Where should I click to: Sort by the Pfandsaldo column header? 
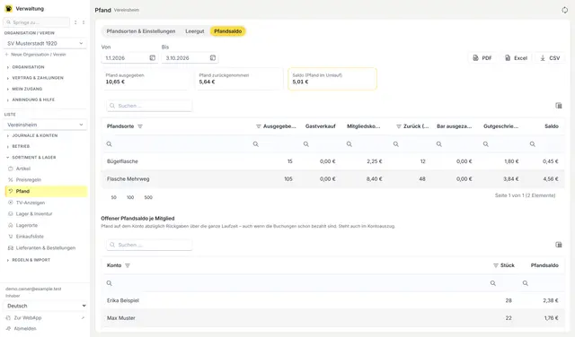point(544,265)
